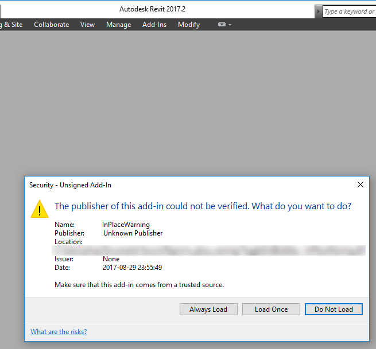Viewport: 376px width, 349px height.
Task: Switch to the View ribbon tab
Action: pos(87,25)
